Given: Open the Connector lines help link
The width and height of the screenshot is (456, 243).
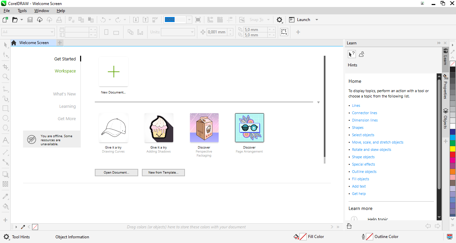Looking at the screenshot, I should coord(364,113).
